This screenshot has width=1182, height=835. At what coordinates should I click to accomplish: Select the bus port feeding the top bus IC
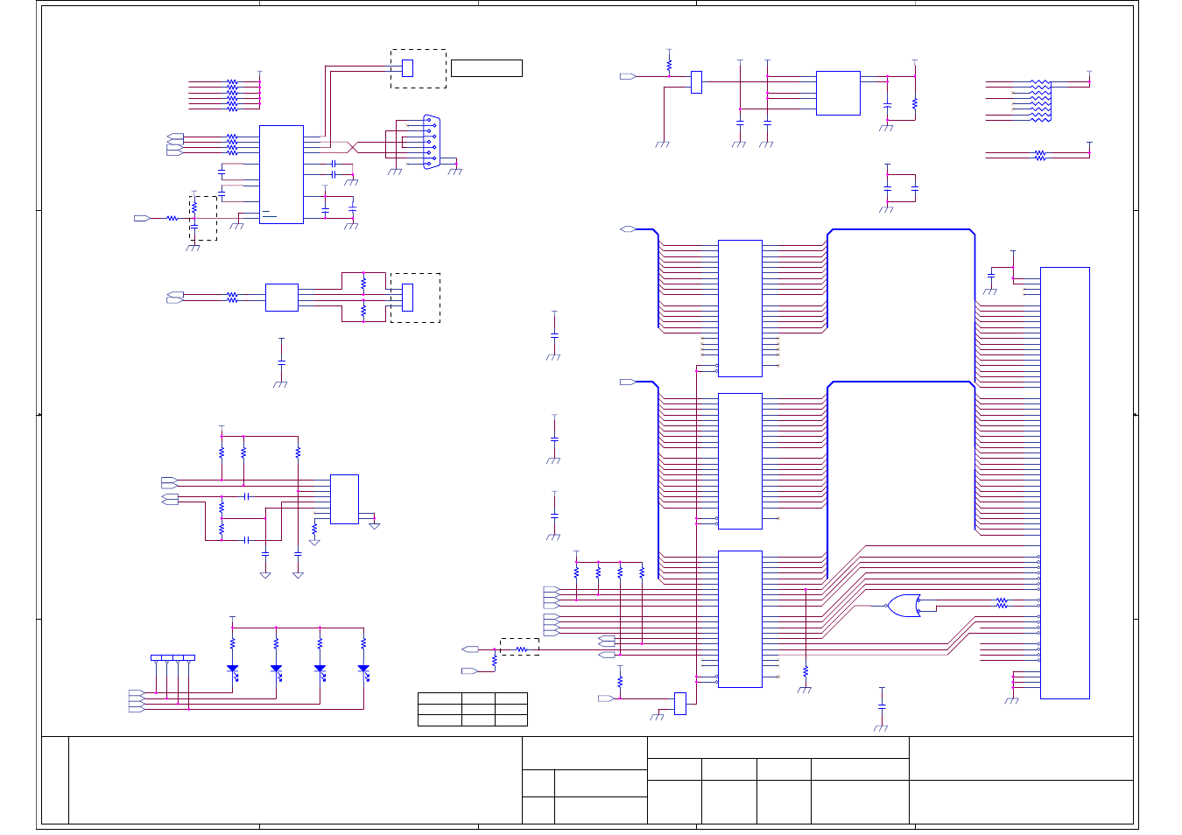tap(628, 229)
